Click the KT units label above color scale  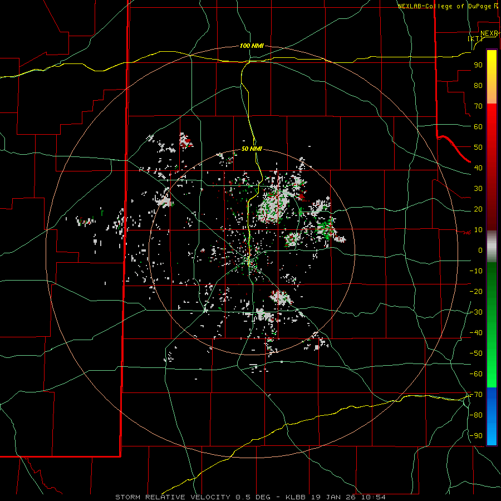click(475, 38)
